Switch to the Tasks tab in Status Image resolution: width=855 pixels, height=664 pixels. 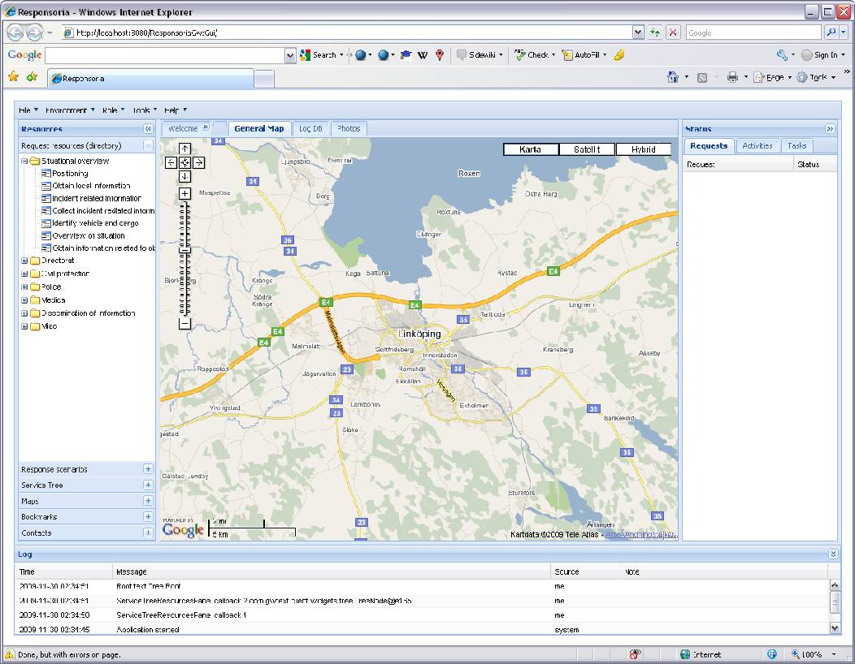[x=796, y=145]
